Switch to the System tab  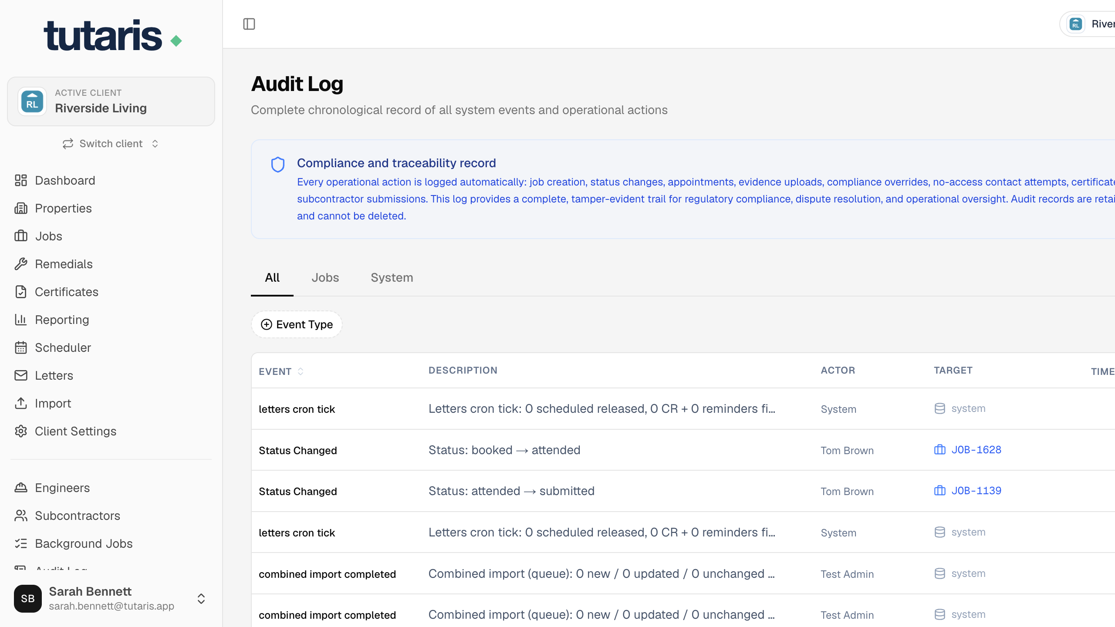392,278
